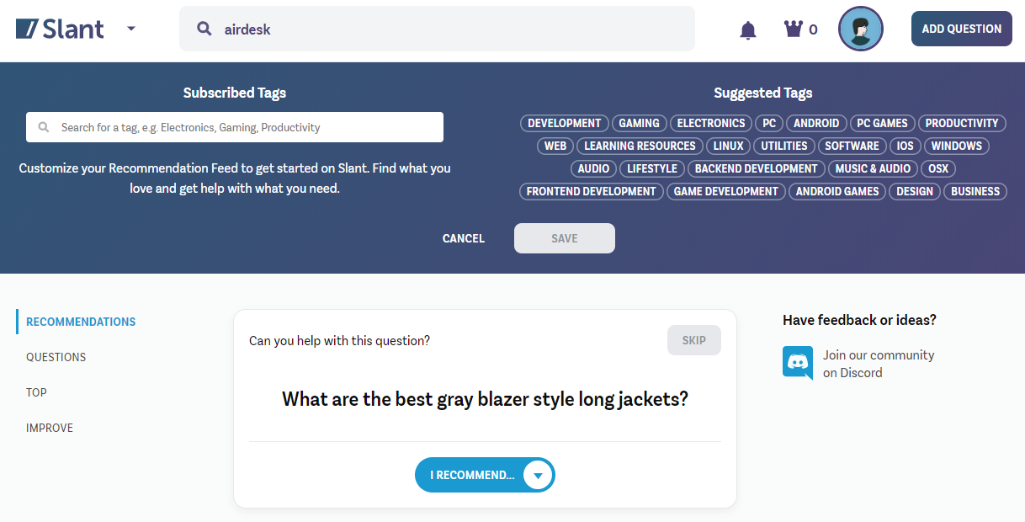
Task: Click the tag search magnifier icon
Action: [x=44, y=128]
